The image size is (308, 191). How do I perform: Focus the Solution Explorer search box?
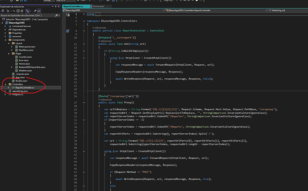click(x=28, y=15)
